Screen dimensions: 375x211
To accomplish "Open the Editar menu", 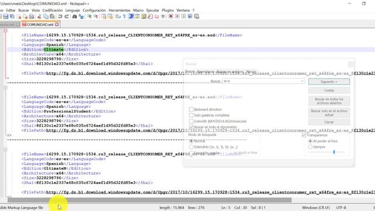I will click(x=11, y=11).
